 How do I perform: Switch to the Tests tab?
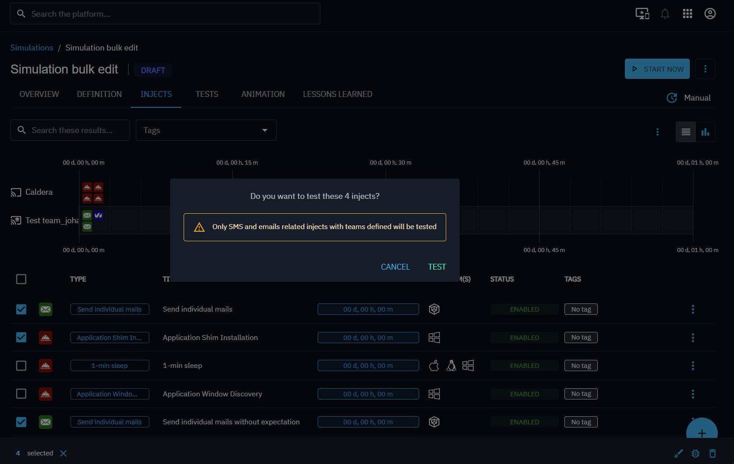coord(207,94)
